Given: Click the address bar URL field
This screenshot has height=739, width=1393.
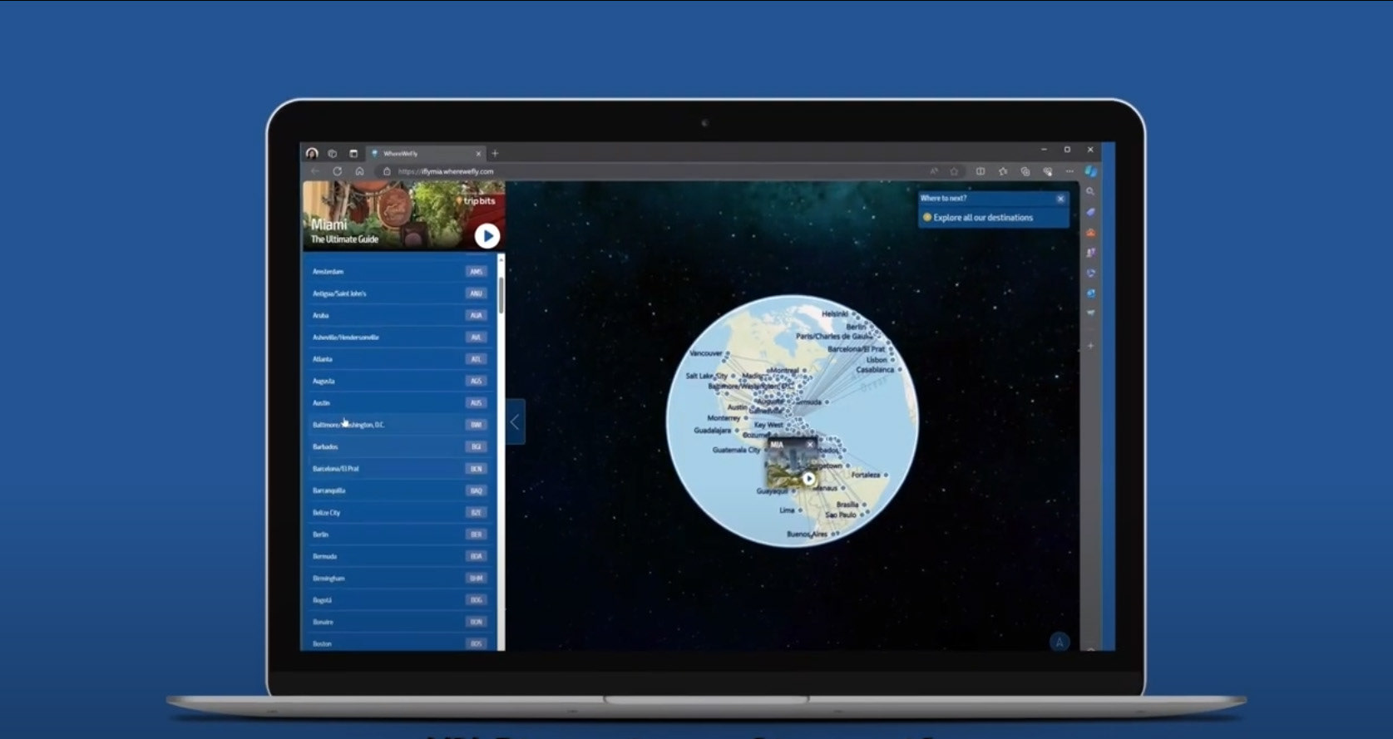Looking at the screenshot, I should [x=649, y=171].
